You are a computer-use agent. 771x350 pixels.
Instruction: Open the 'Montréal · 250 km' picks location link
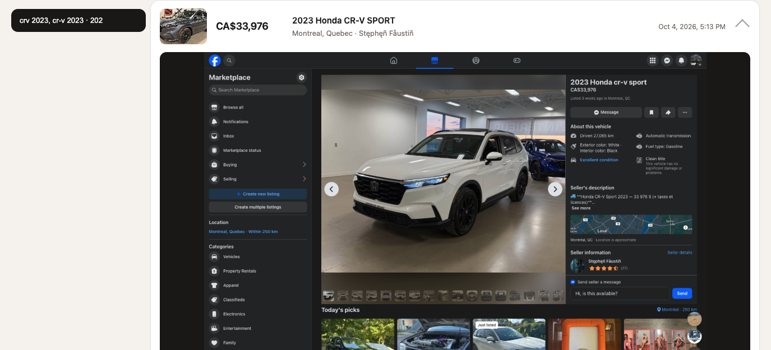pyautogui.click(x=677, y=310)
